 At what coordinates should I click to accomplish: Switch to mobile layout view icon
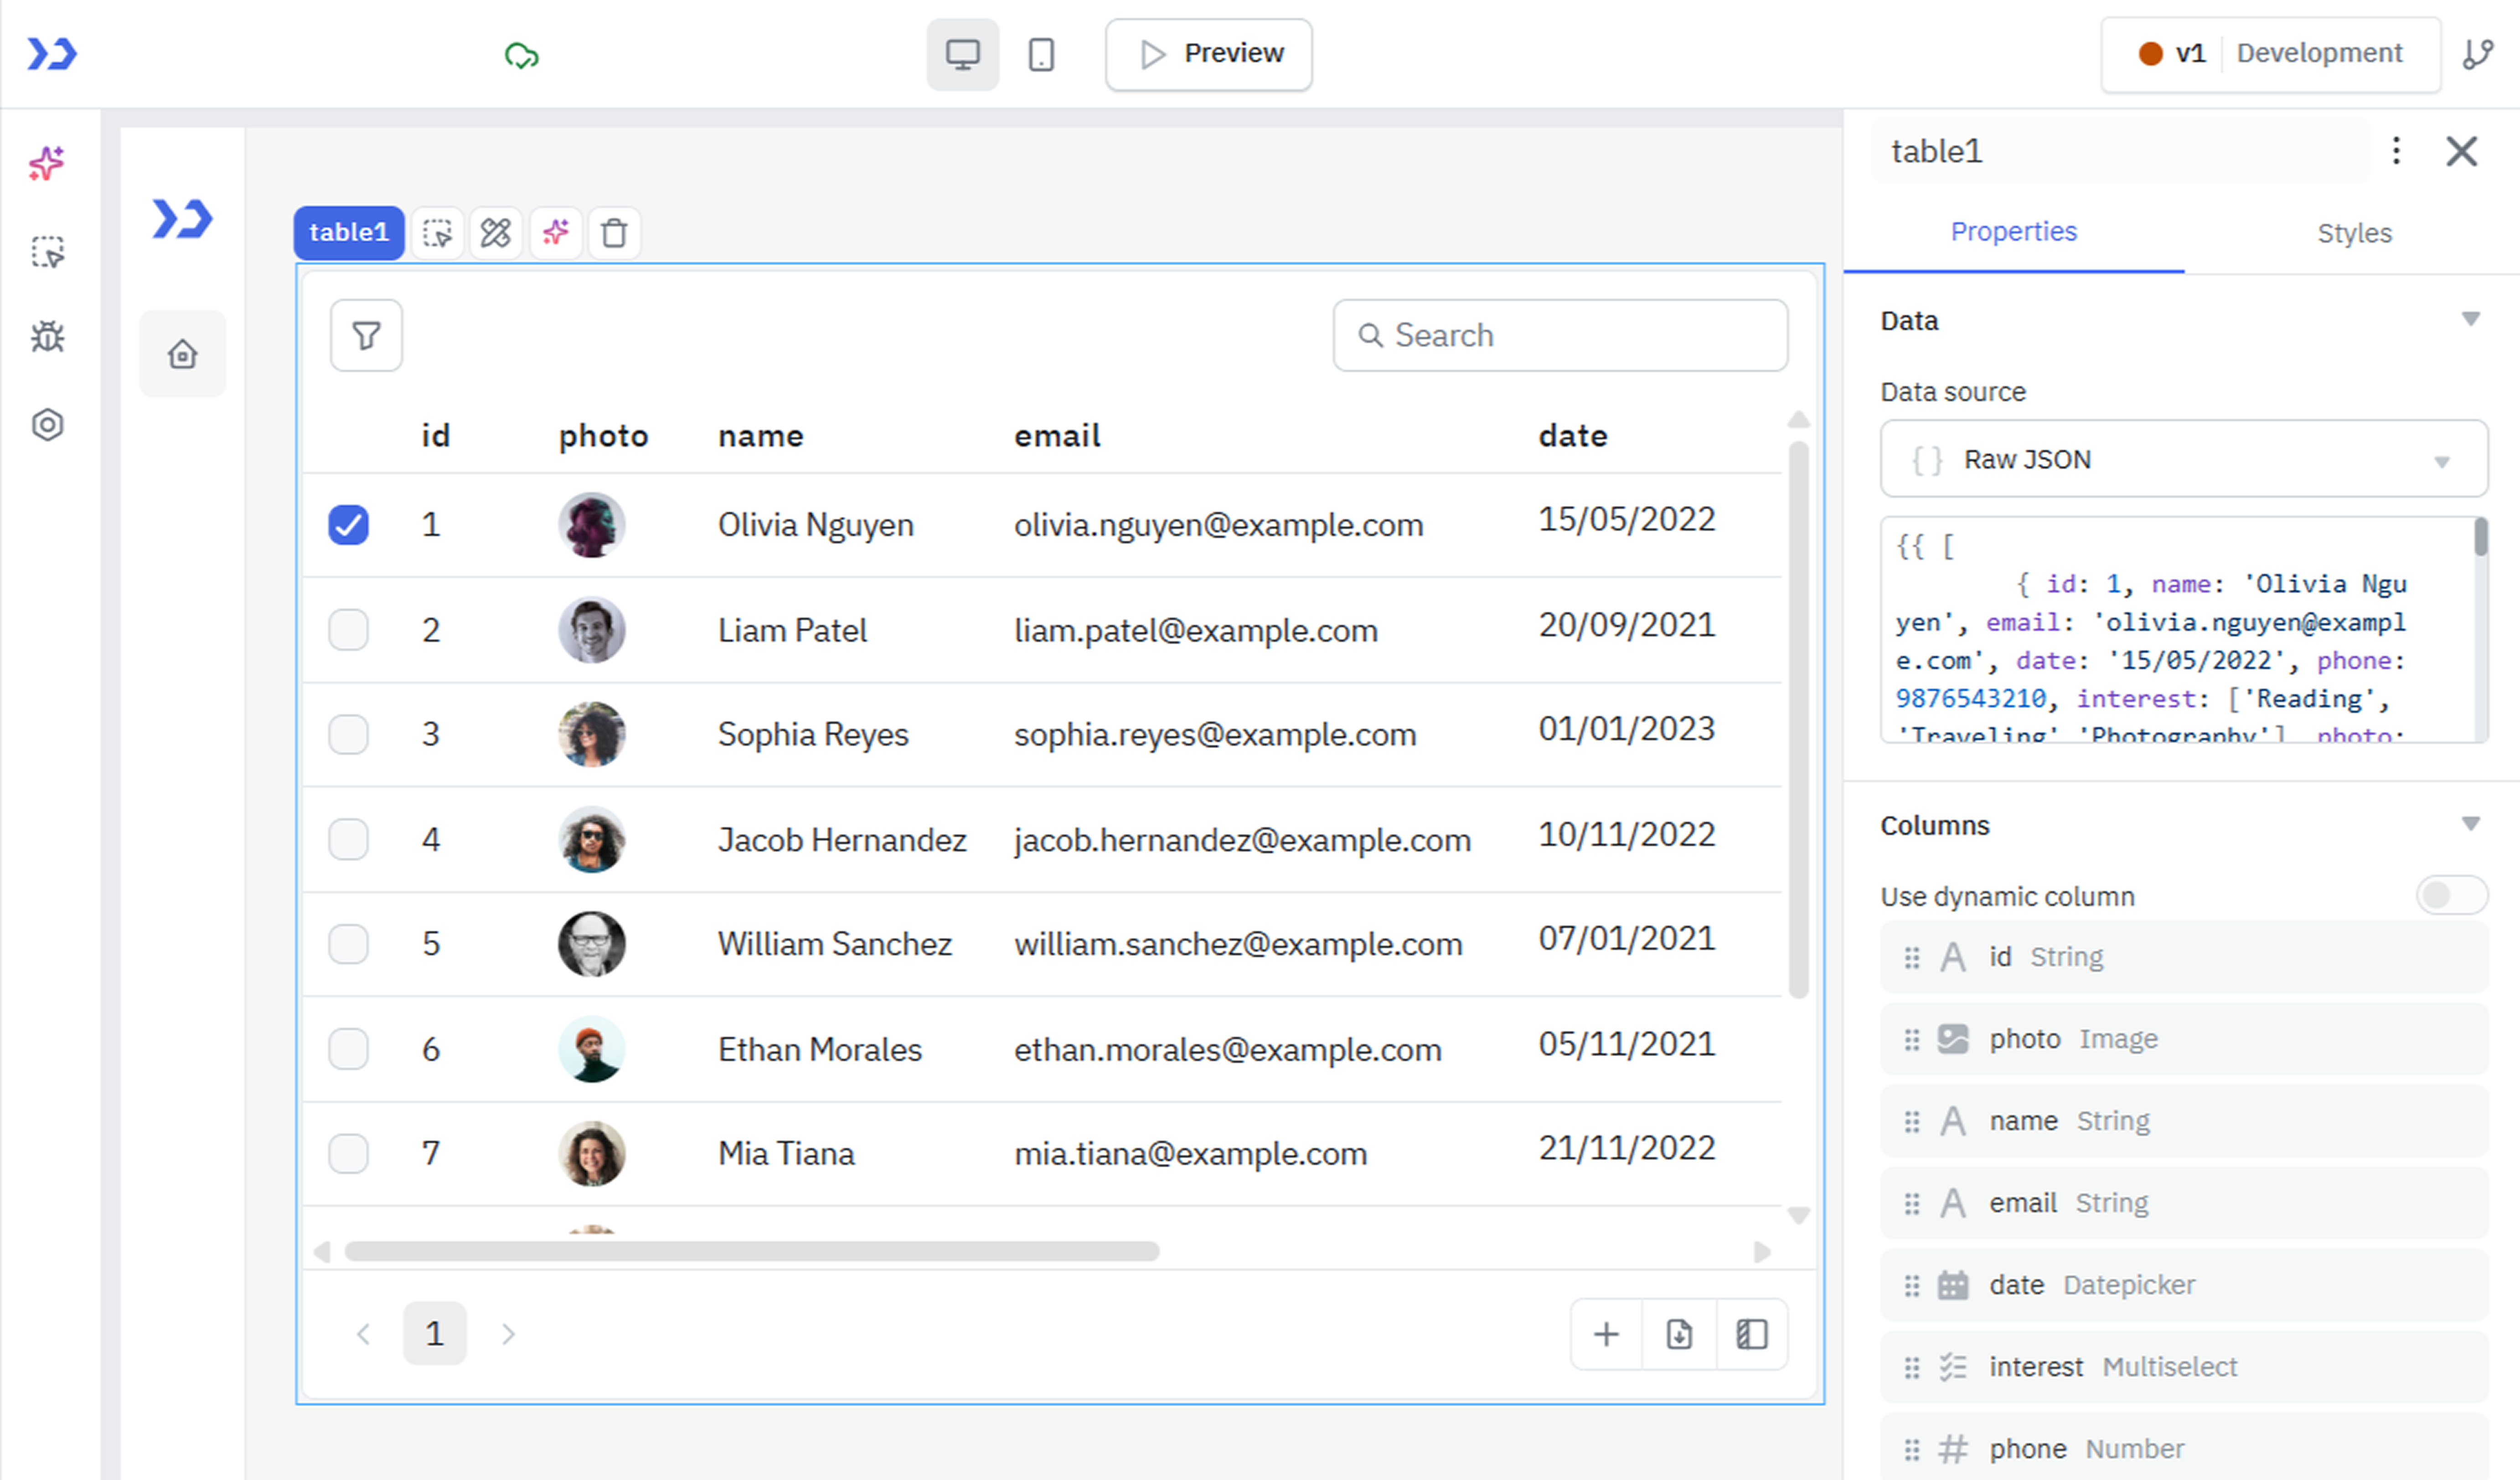(x=1041, y=54)
